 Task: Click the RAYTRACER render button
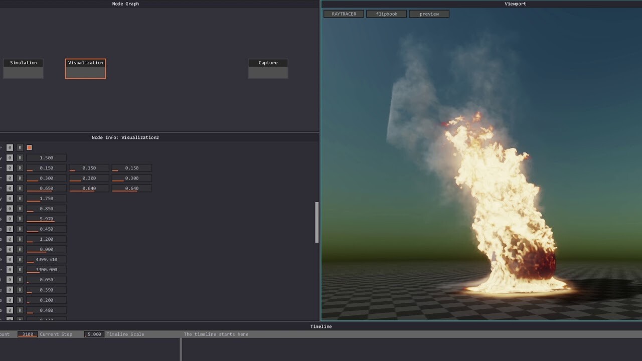343,14
